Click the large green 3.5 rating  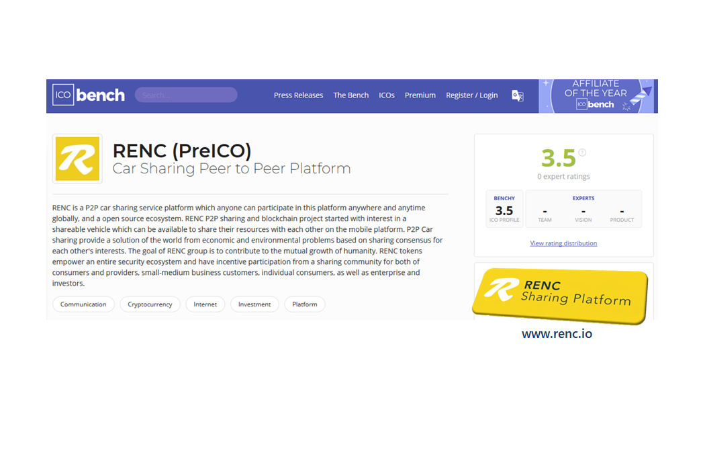coord(558,158)
